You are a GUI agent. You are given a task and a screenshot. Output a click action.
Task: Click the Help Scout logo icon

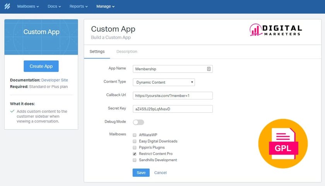tap(7, 7)
